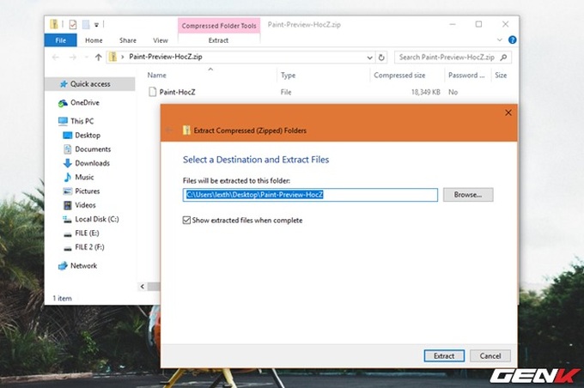Select the Music folder icon
The width and height of the screenshot is (584, 388).
click(x=67, y=177)
